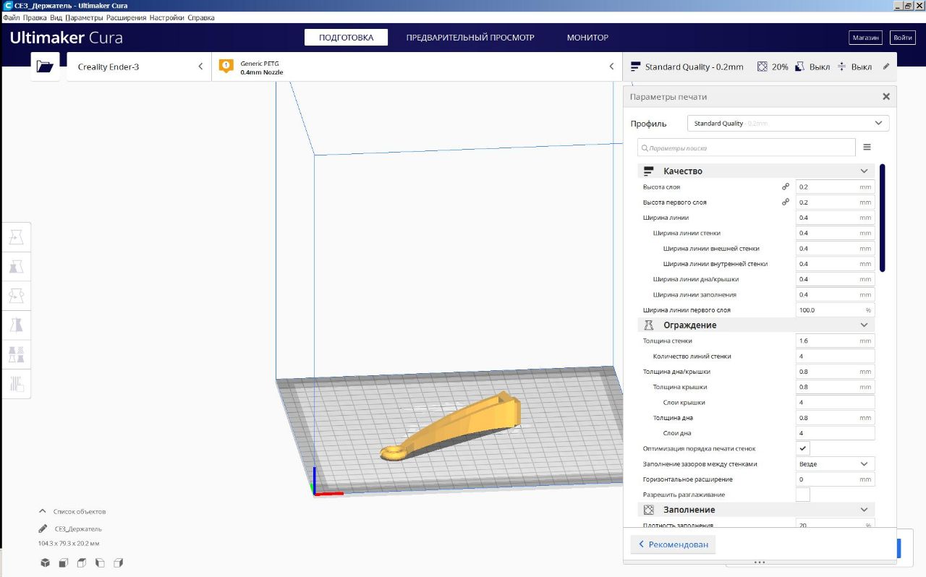Select the ПОДГОТОВКА stage
The image size is (926, 577).
coord(346,38)
